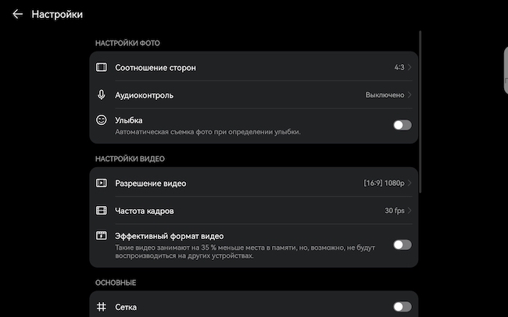Enable the Улыбка smile capture toggle
Image resolution: width=508 pixels, height=317 pixels.
click(x=402, y=125)
